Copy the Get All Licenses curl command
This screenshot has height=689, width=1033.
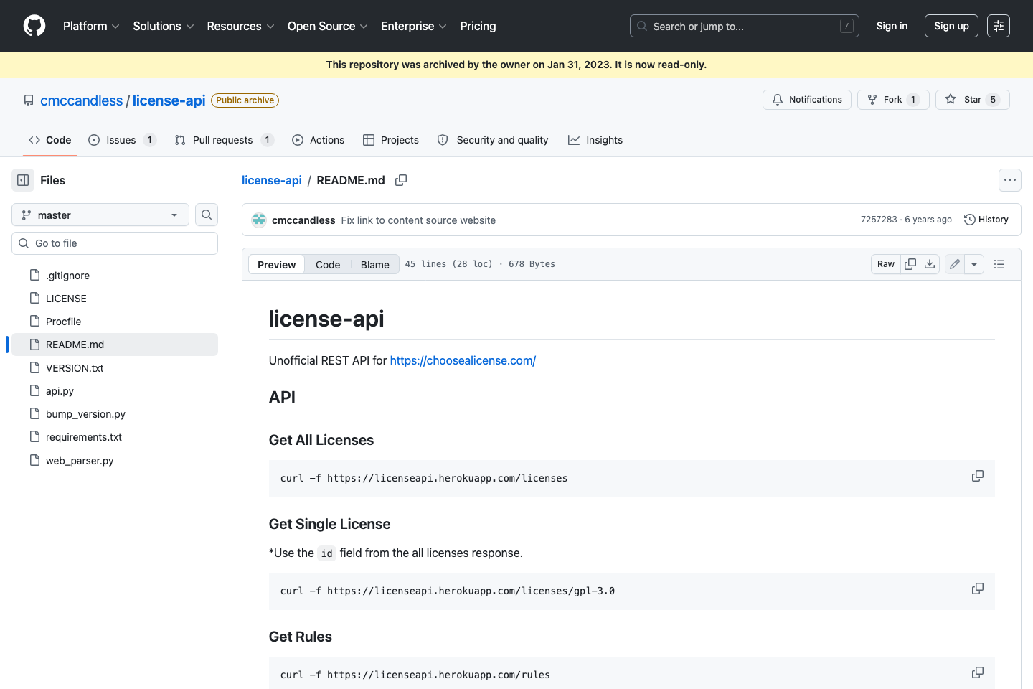coord(977,476)
